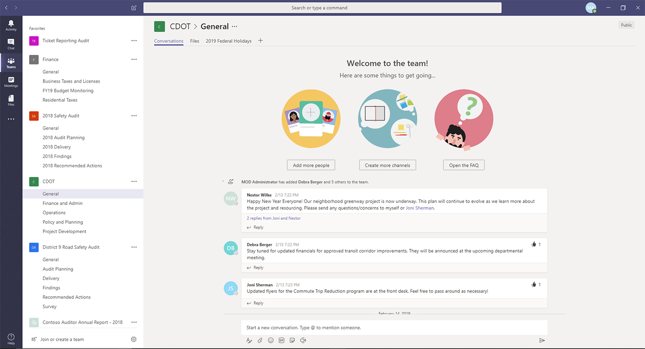This screenshot has width=645, height=349.
Task: Open the manage teams gear icon
Action: tap(134, 339)
